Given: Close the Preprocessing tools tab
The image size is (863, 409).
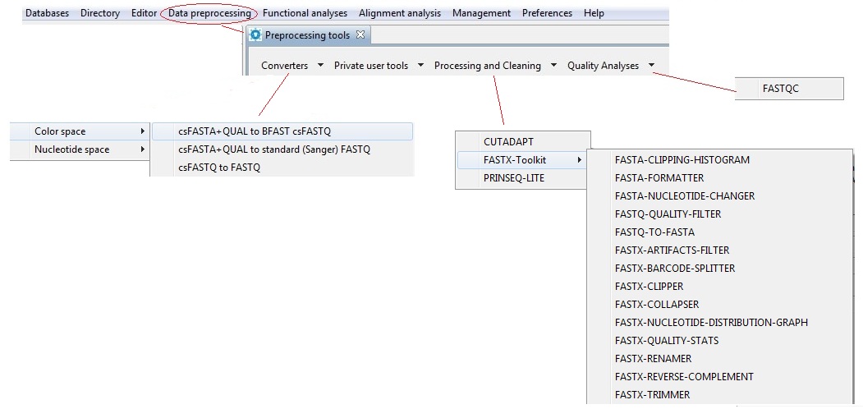Looking at the screenshot, I should (x=360, y=35).
